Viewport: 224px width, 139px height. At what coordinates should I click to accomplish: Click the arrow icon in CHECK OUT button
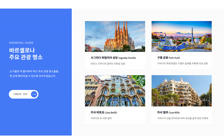click(x=34, y=94)
